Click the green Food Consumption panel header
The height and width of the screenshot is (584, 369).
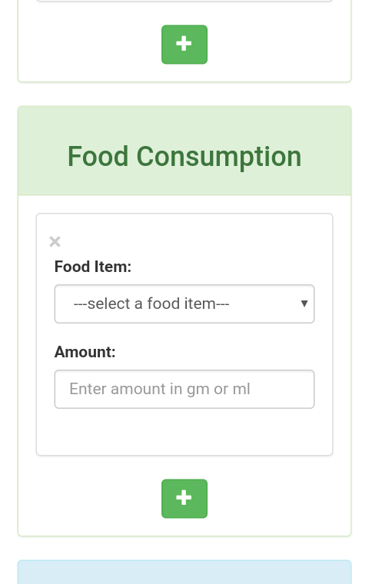pos(184,151)
